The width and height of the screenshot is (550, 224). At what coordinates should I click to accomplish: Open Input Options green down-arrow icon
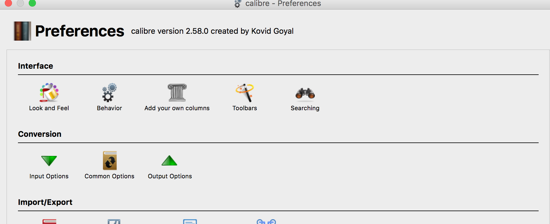49,161
